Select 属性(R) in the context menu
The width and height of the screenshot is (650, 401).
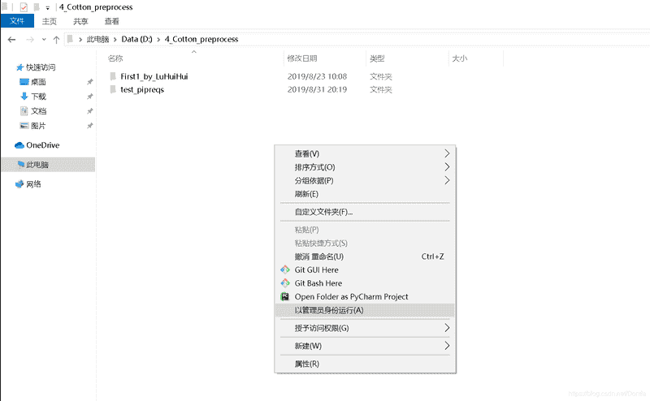306,364
